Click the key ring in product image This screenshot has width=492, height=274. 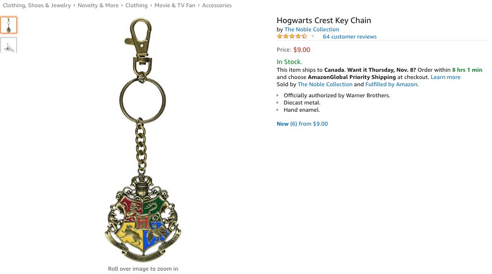[x=142, y=101]
